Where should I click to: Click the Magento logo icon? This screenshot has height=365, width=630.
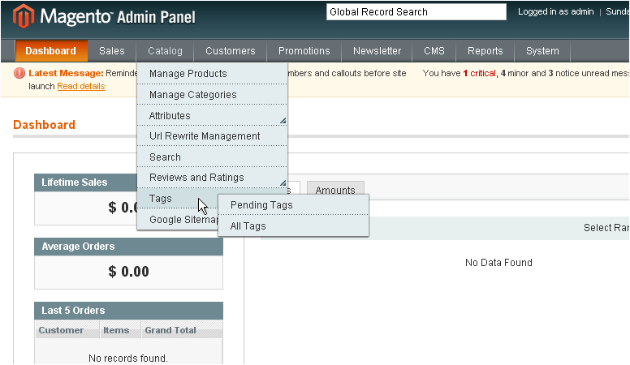click(x=24, y=16)
